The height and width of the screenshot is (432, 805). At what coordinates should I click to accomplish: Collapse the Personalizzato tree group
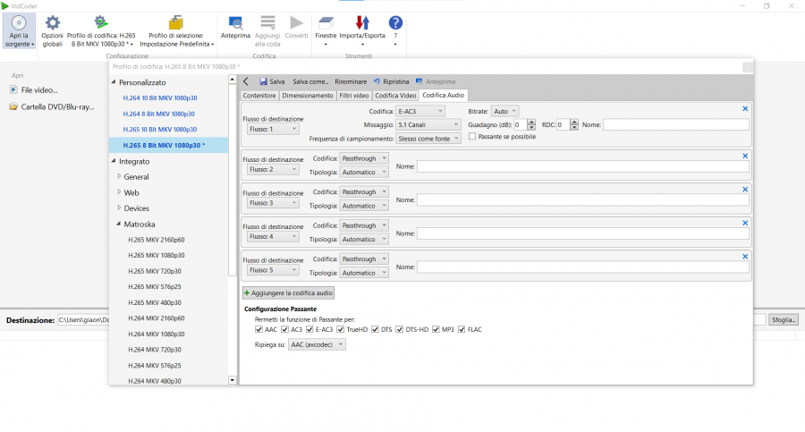114,82
